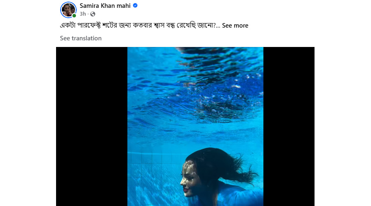This screenshot has height=206, width=371.
Task: Click the green online status dot
Action: (x=74, y=16)
